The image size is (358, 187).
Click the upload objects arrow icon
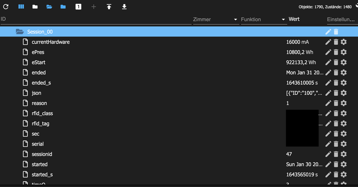pos(109,7)
